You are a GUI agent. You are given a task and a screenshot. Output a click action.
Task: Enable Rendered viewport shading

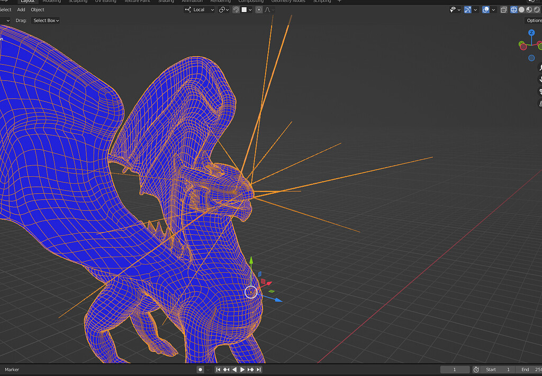coord(536,9)
